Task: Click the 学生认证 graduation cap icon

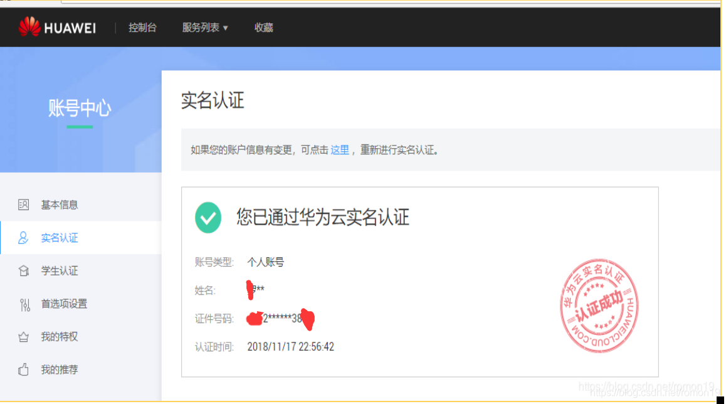Action: [x=24, y=270]
